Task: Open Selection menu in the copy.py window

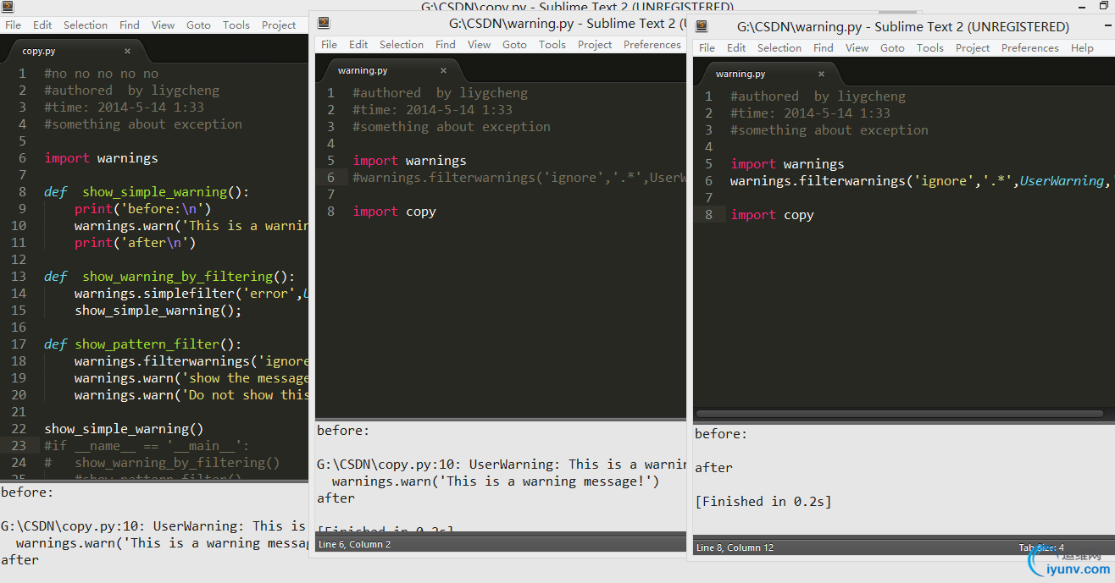Action: click(86, 25)
